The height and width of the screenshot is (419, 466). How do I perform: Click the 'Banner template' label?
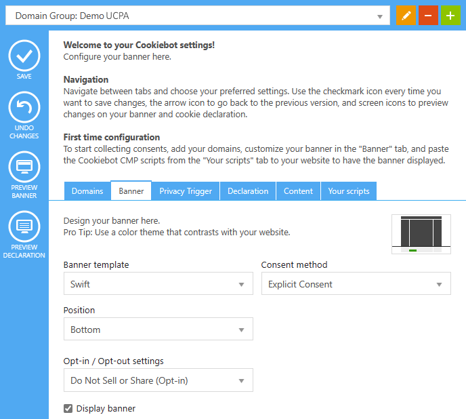tap(96, 265)
